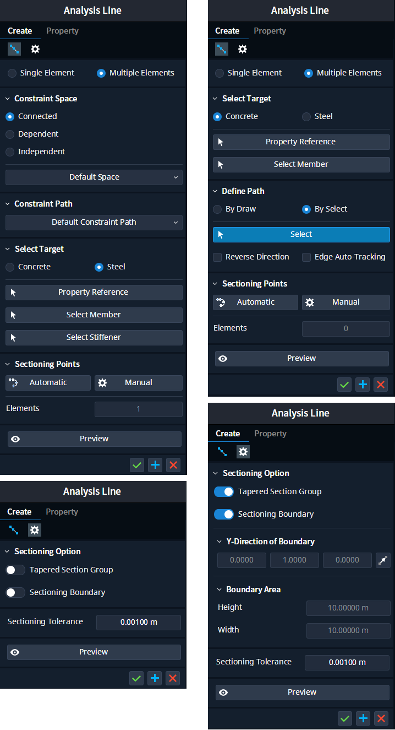The image size is (395, 730).
Task: Switch to Property tab in bottom-left panel
Action: click(x=62, y=512)
